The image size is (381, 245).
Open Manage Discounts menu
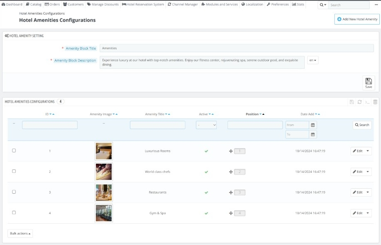(x=103, y=4)
